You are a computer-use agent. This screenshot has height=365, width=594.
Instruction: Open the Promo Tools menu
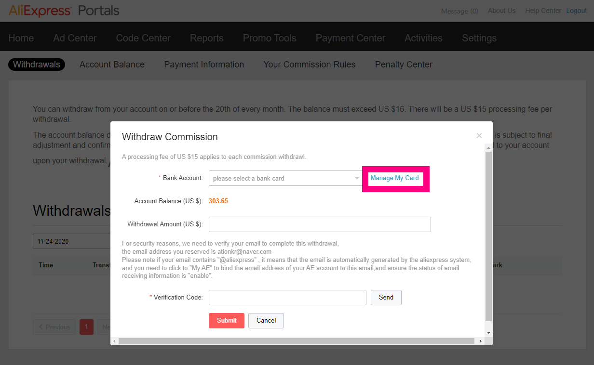coord(270,38)
